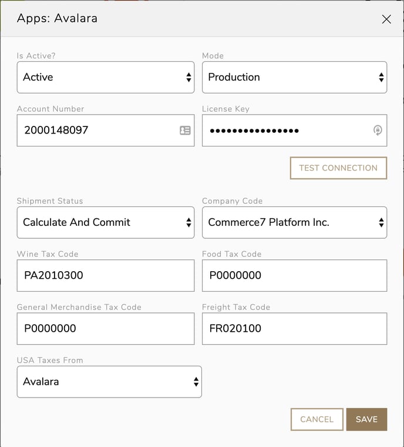The image size is (404, 447).
Task: Open the Company Code dropdown
Action: (294, 222)
